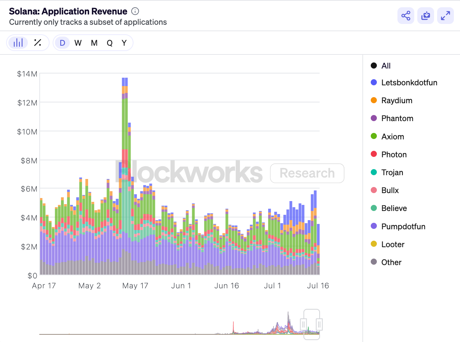
Task: Select weekly (W) interval
Action: 78,43
